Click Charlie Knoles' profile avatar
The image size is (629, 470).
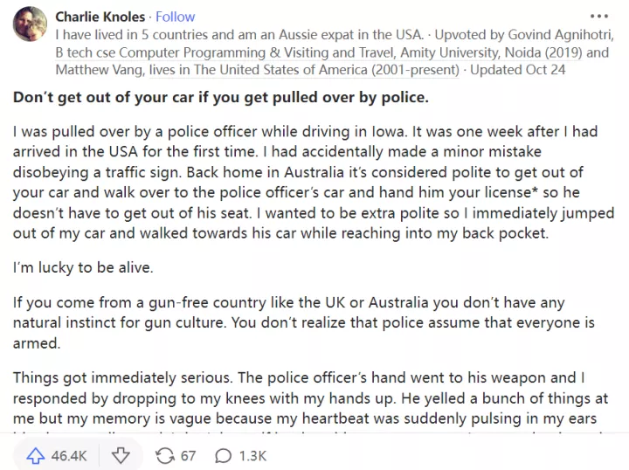click(31, 23)
